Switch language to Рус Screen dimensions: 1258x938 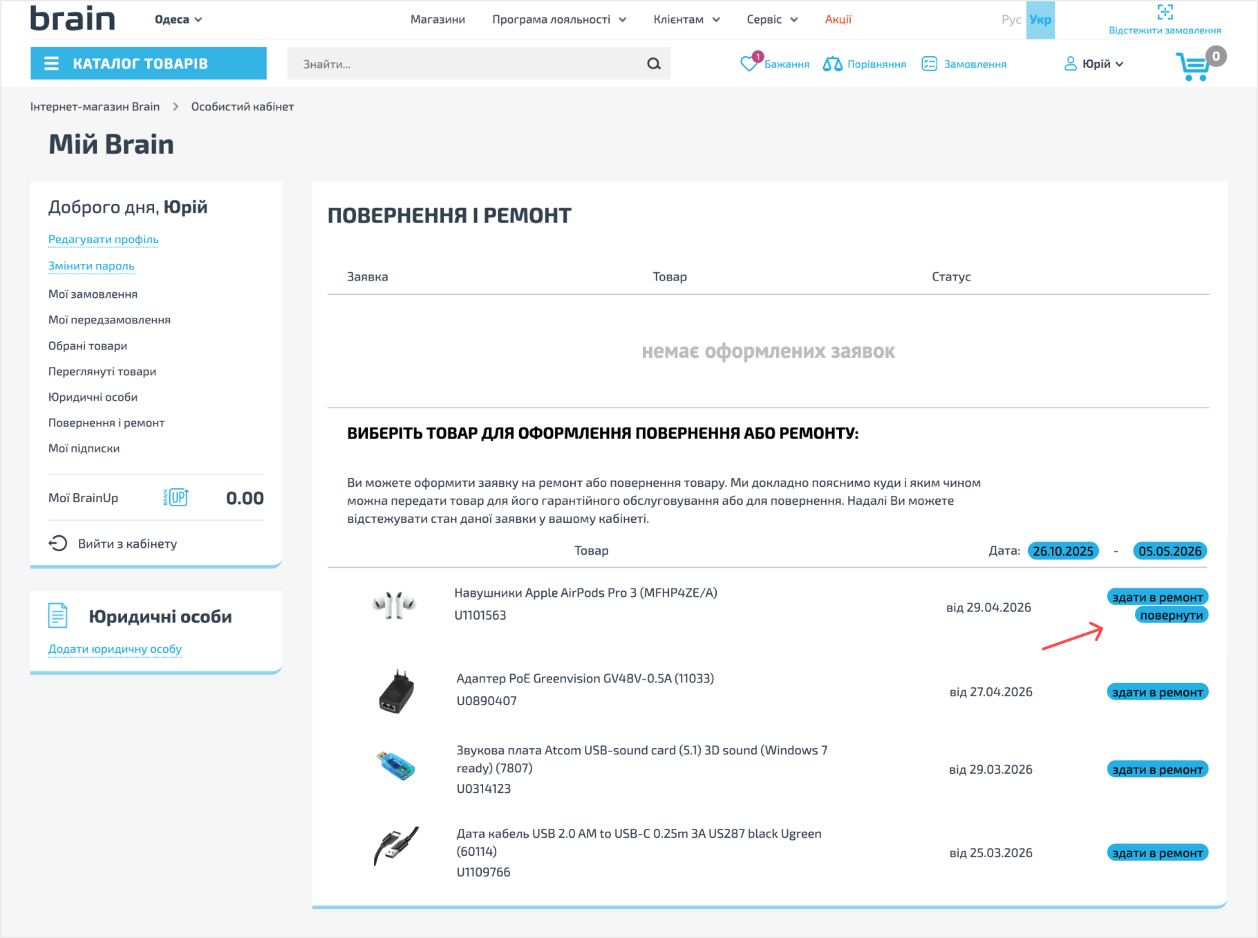point(1011,19)
